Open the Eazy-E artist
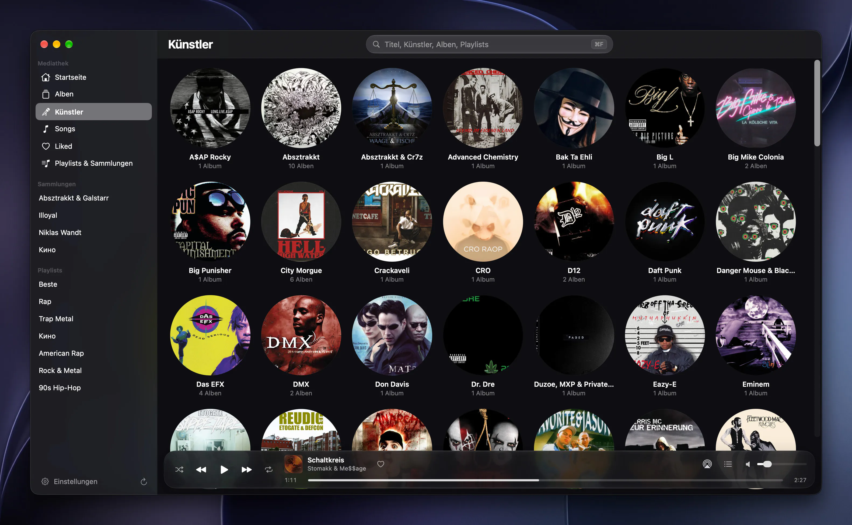852x525 pixels. [x=665, y=335]
